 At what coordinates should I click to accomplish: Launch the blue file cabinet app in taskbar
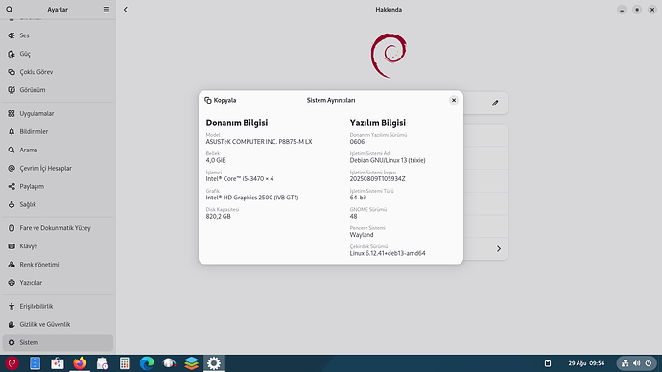point(35,363)
